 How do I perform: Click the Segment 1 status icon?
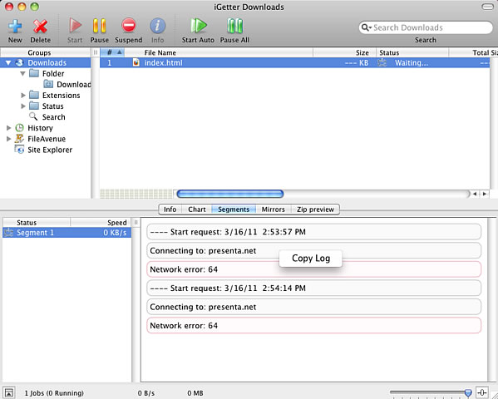(8, 233)
